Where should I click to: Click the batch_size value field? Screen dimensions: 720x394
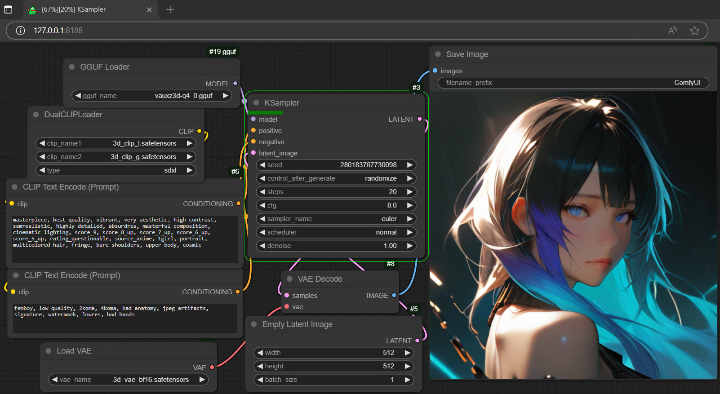click(x=334, y=380)
